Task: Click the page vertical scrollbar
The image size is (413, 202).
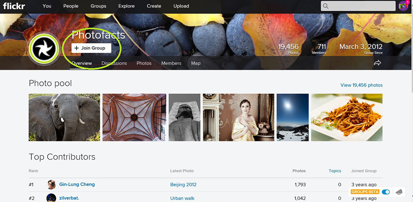Action: (411, 52)
